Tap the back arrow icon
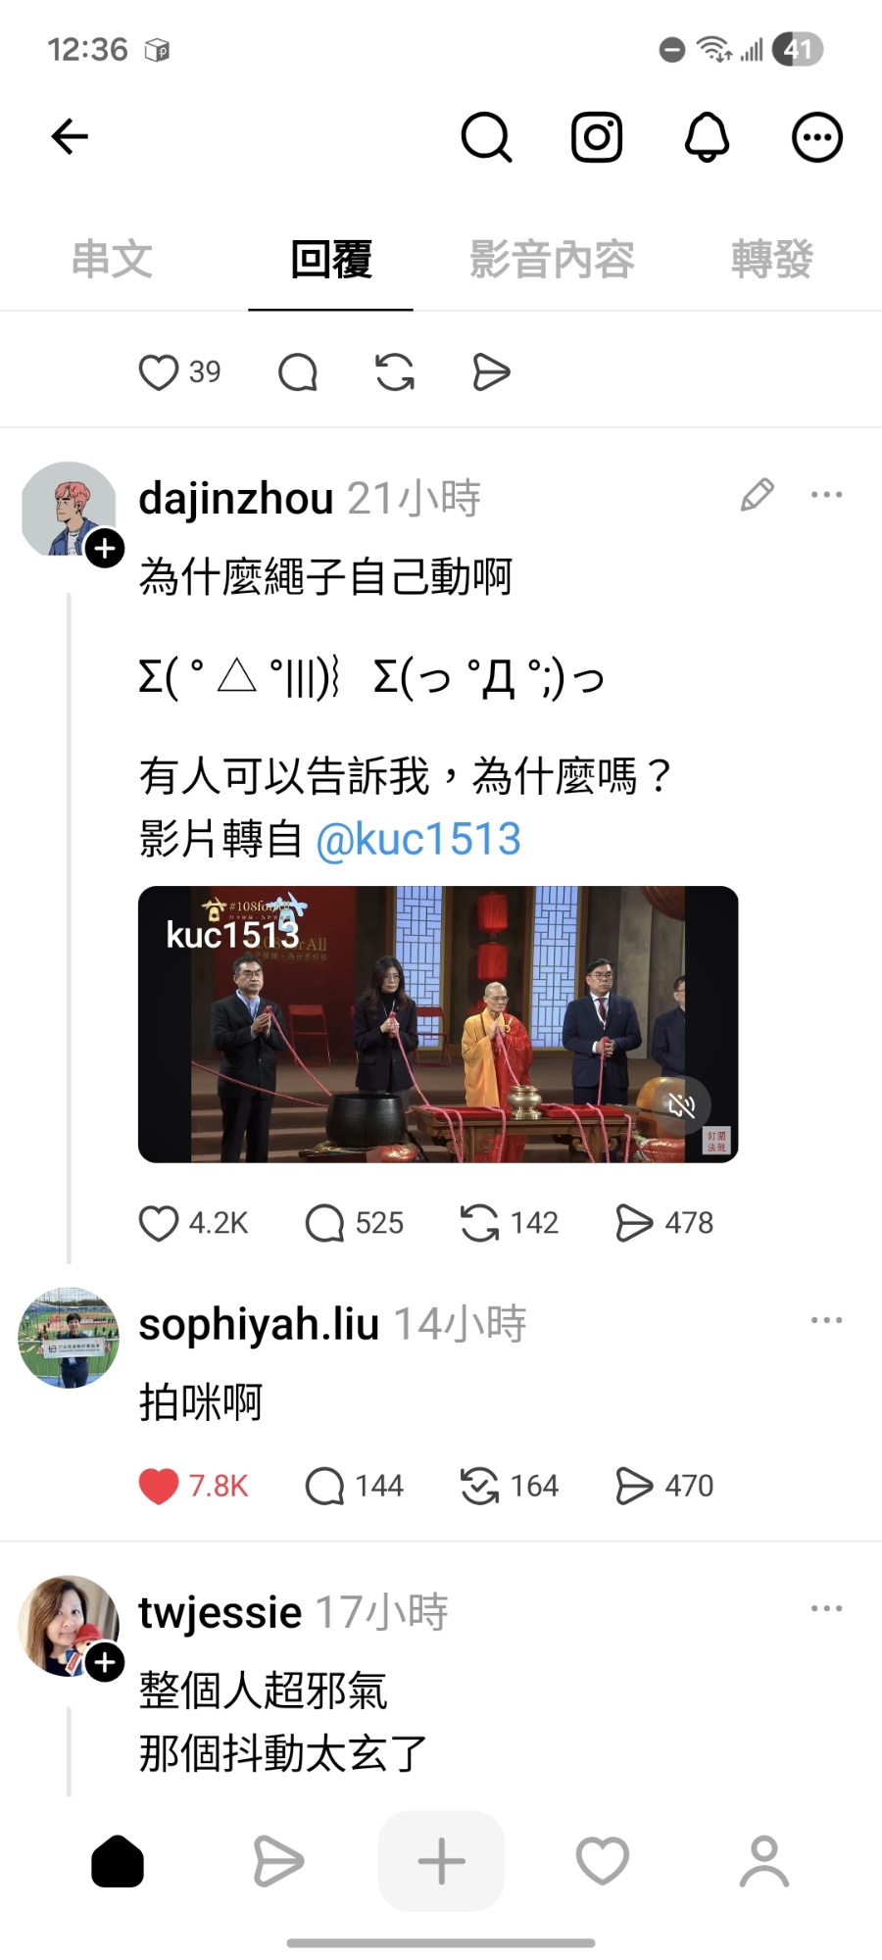The width and height of the screenshot is (882, 1960). [x=70, y=136]
